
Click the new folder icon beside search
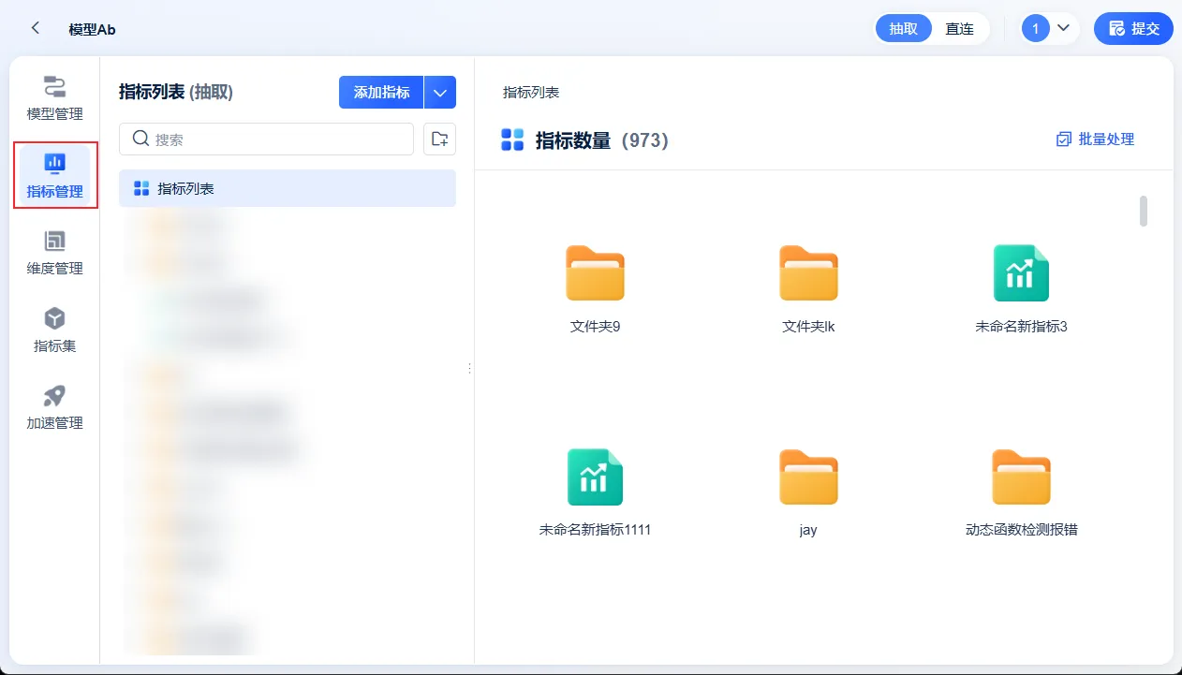click(439, 139)
